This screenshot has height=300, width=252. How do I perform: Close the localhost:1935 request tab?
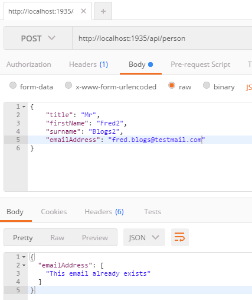[x=83, y=11]
